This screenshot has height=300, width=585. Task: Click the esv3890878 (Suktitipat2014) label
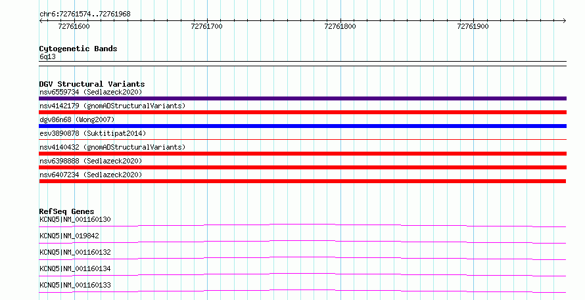(93, 133)
